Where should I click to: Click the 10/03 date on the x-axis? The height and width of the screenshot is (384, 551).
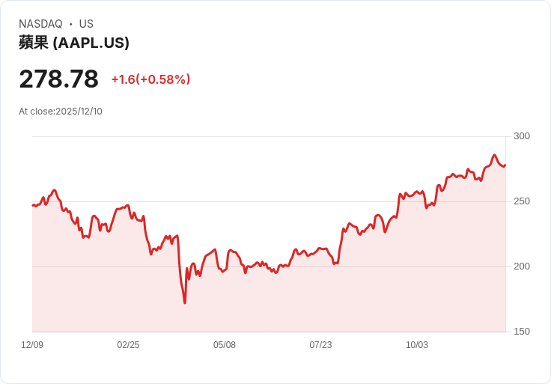coord(417,345)
